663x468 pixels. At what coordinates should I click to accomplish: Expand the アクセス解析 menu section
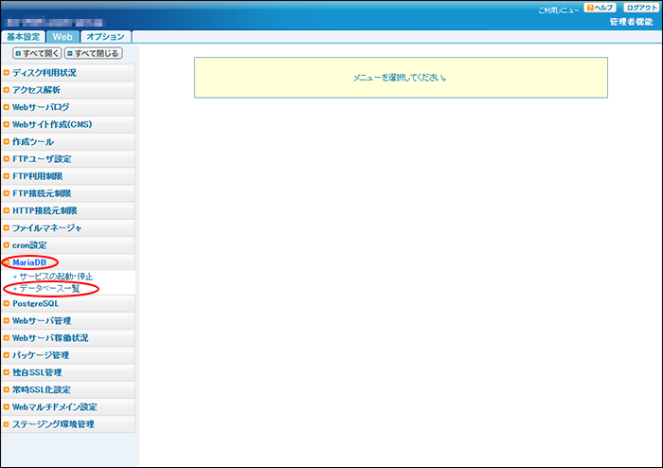(x=39, y=90)
